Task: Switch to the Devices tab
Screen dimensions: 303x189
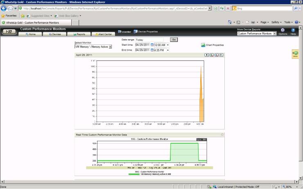Action: tap(55, 34)
